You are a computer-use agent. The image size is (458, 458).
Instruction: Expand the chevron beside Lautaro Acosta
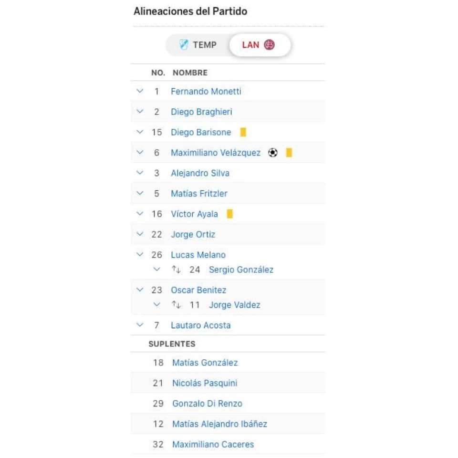[140, 325]
